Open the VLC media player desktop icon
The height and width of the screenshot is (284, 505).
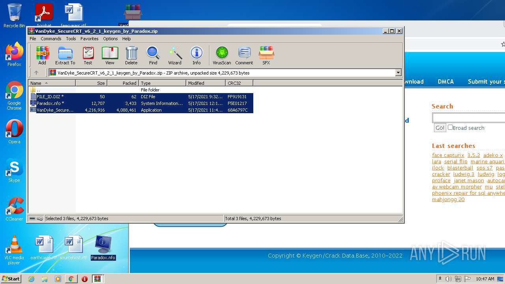pyautogui.click(x=14, y=250)
